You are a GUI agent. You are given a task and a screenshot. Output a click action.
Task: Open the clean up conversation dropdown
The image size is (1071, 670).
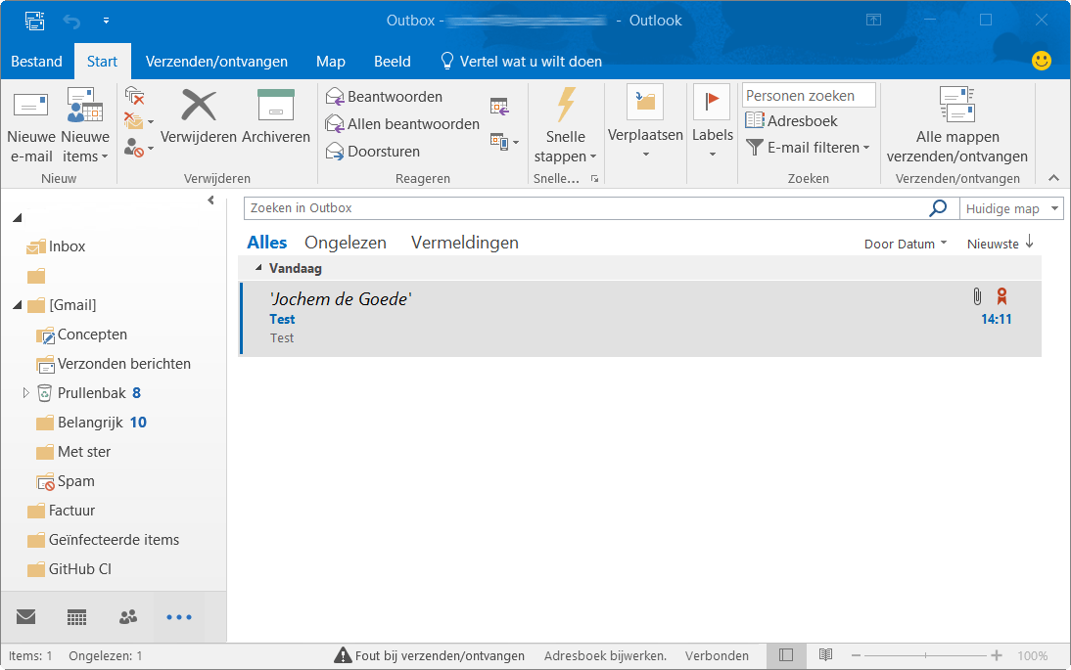coord(139,122)
